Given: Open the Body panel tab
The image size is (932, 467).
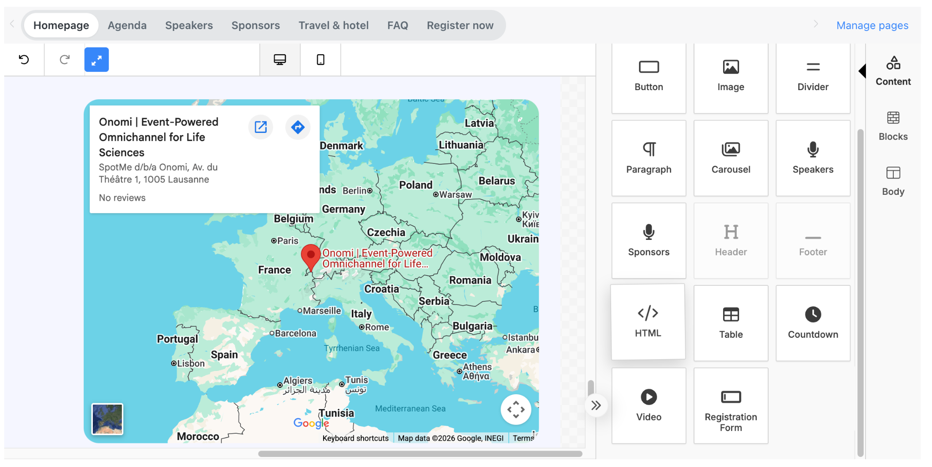Looking at the screenshot, I should pyautogui.click(x=893, y=181).
